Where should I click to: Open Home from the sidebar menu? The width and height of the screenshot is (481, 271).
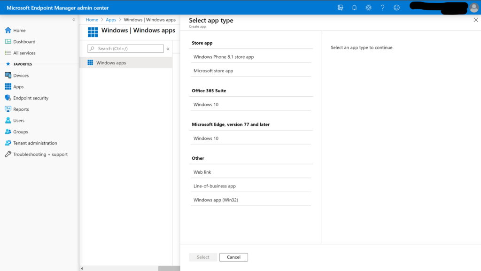(x=19, y=31)
